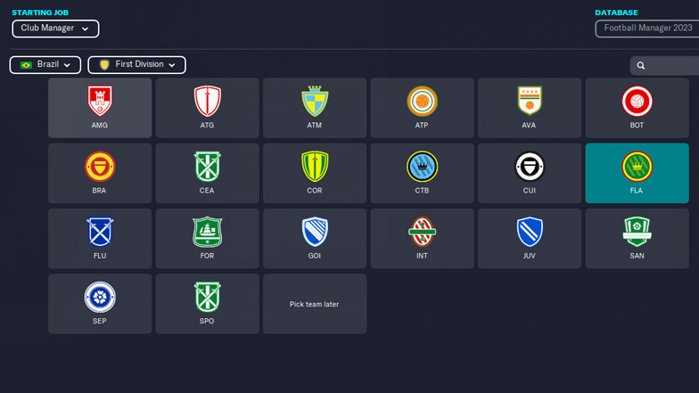Expand the First Division league dropdown
Viewport: 699px width, 393px height.
(137, 64)
